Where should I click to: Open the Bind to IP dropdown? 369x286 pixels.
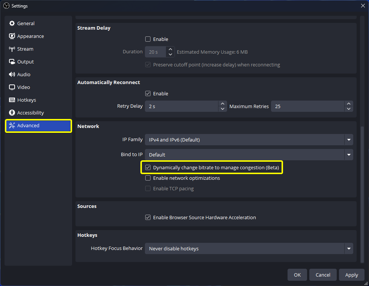[x=249, y=155]
